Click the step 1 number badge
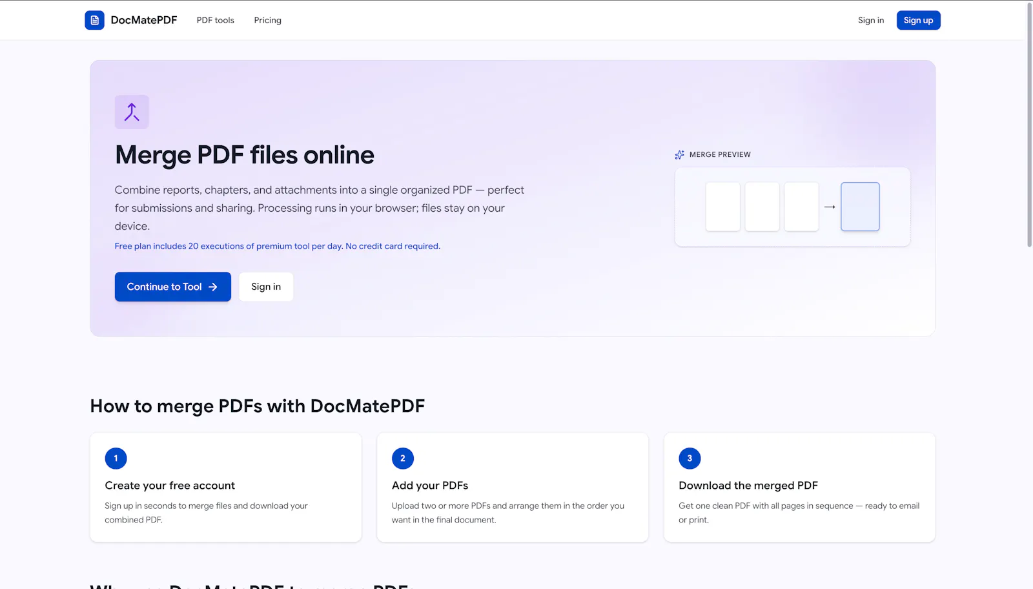Viewport: 1033px width, 589px height. pyautogui.click(x=116, y=459)
